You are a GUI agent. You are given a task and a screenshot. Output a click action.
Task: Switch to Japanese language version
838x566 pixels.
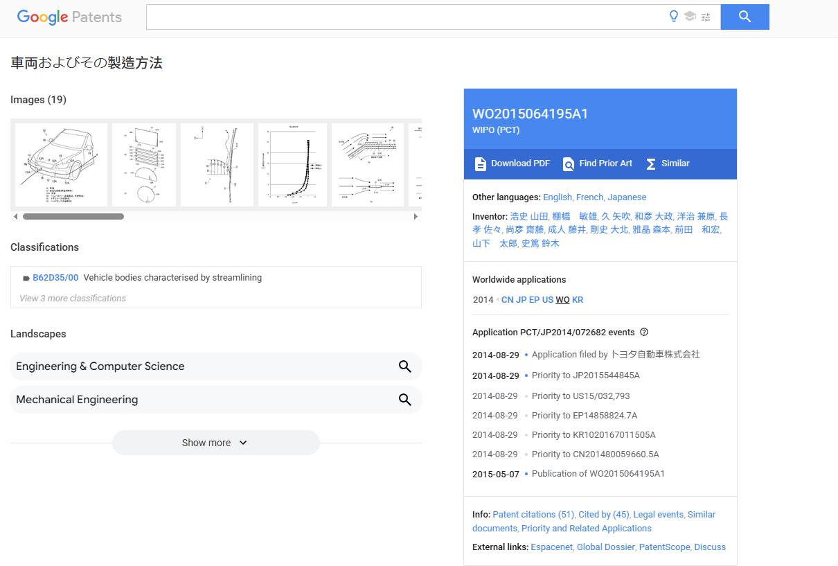(627, 197)
